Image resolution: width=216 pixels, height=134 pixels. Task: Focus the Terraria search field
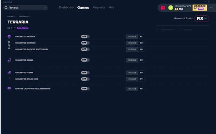tap(26, 8)
